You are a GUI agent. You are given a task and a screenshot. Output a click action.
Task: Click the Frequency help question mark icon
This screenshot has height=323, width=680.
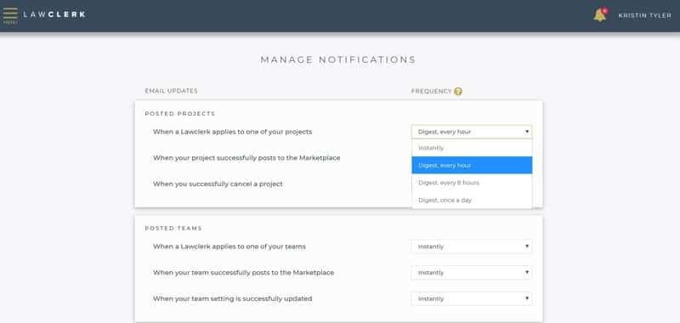pos(458,92)
